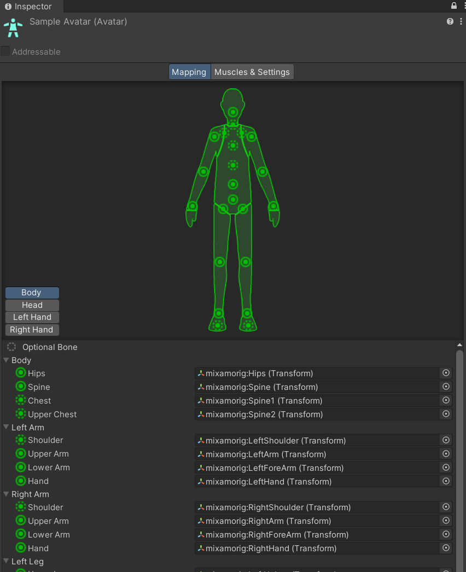Open object picker for RightHand field
466x572 pixels.
[446, 548]
